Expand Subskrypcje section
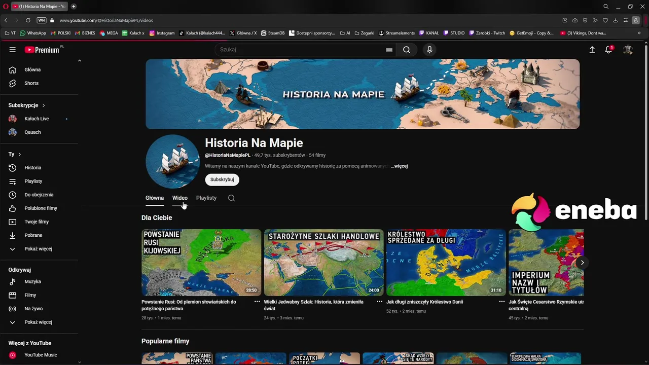The height and width of the screenshot is (365, 649). [27, 105]
